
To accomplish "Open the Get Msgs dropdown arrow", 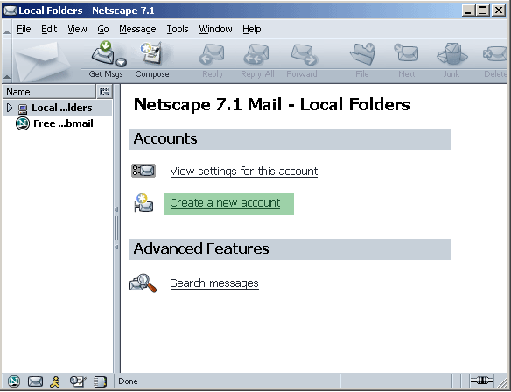I will [122, 62].
